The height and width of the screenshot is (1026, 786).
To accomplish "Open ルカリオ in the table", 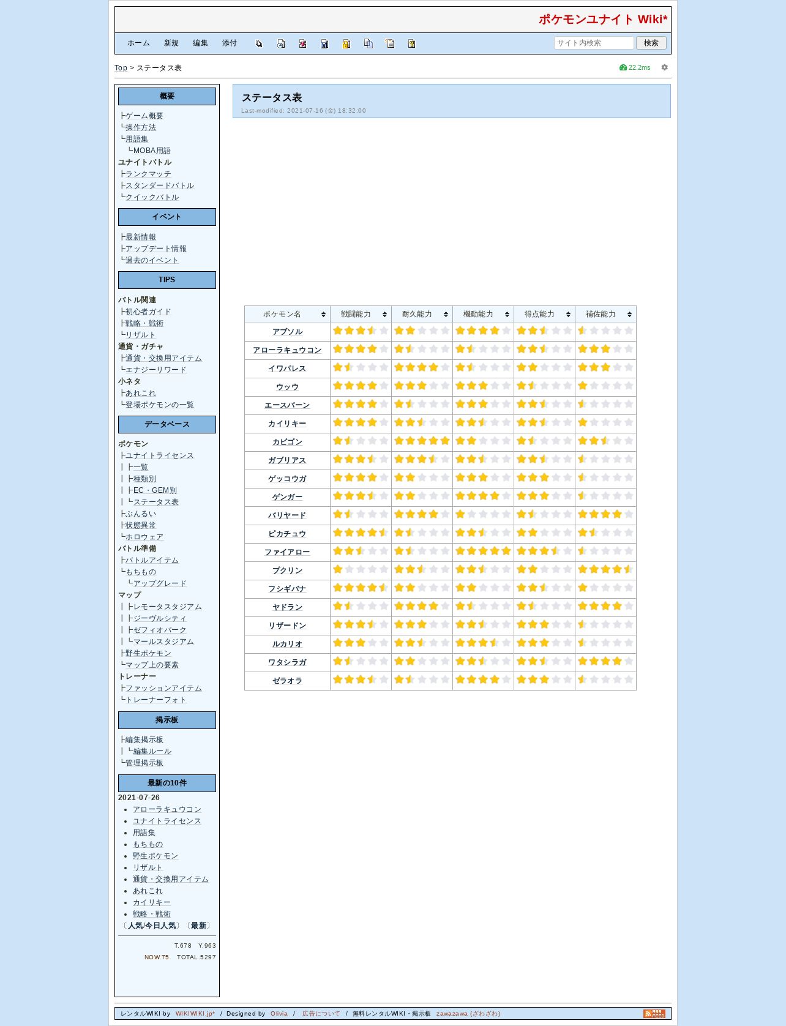I will click(287, 644).
